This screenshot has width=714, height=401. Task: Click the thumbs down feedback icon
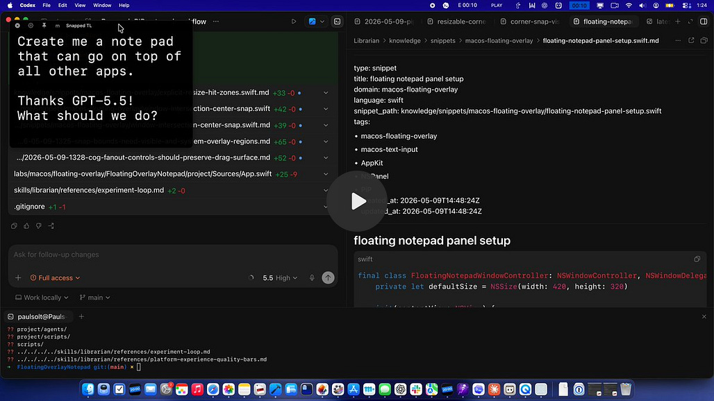pos(39,226)
